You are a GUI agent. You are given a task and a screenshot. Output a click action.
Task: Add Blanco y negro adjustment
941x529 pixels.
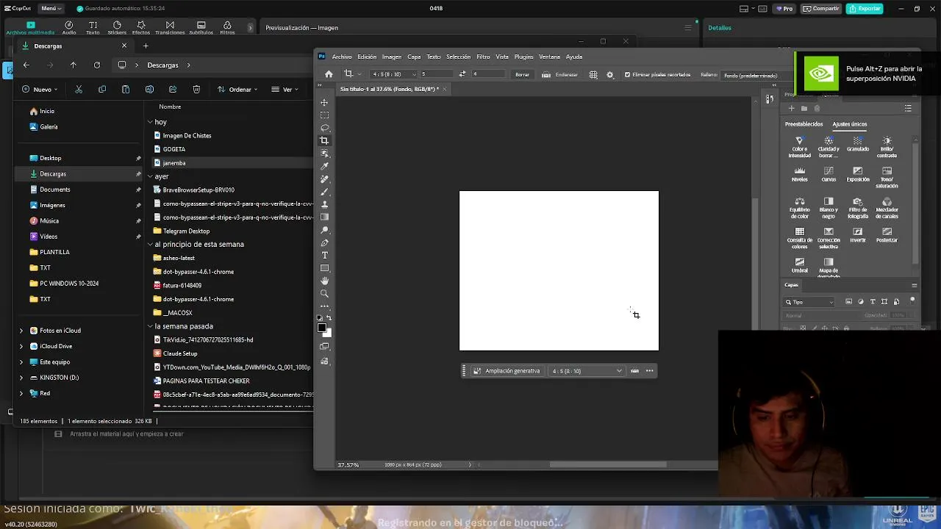tap(829, 206)
